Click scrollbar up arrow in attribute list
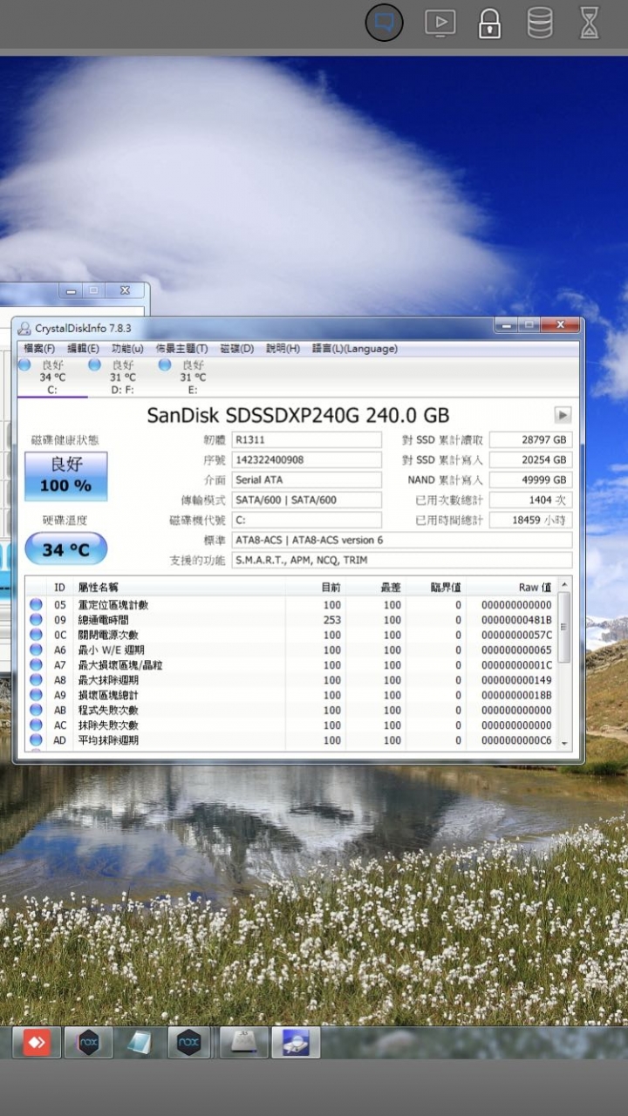This screenshot has width=628, height=1116. (x=564, y=585)
